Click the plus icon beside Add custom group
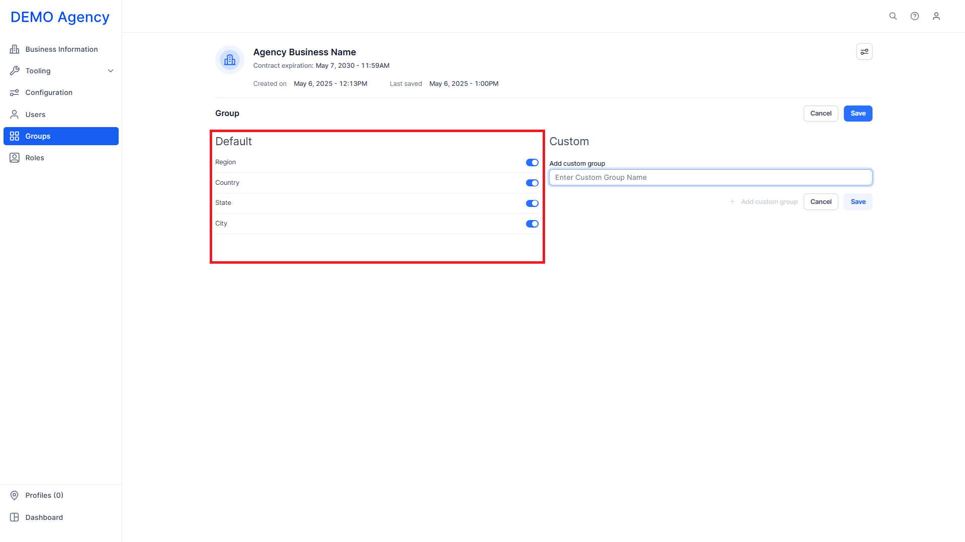This screenshot has width=965, height=542. click(732, 202)
